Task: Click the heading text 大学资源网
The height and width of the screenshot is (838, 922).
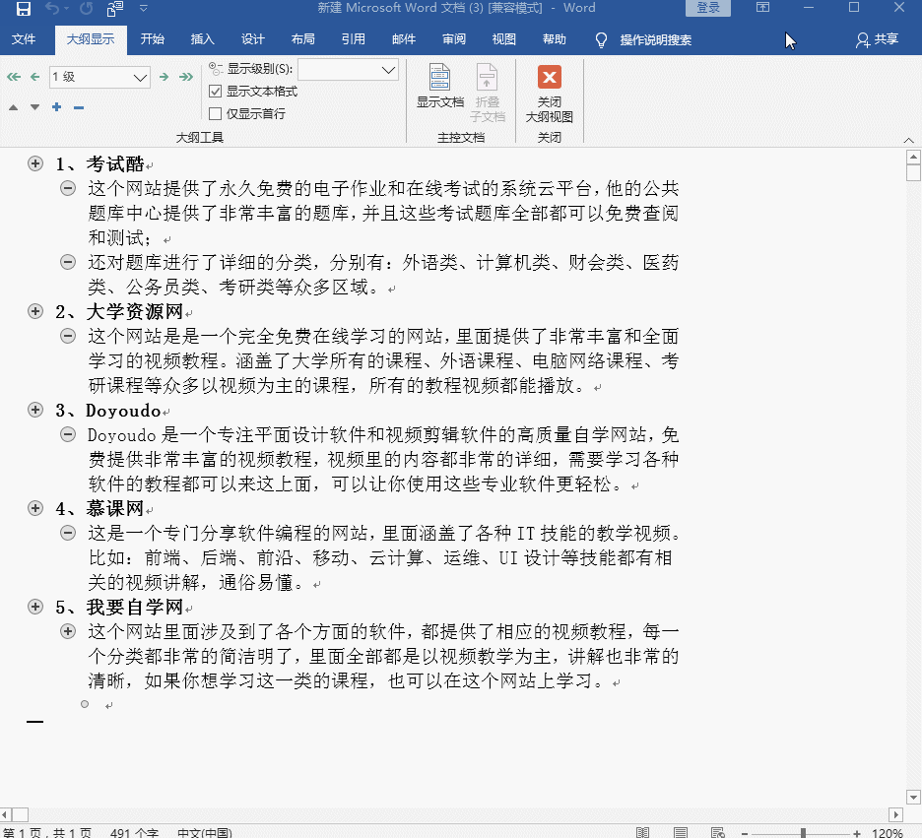Action: click(x=135, y=311)
